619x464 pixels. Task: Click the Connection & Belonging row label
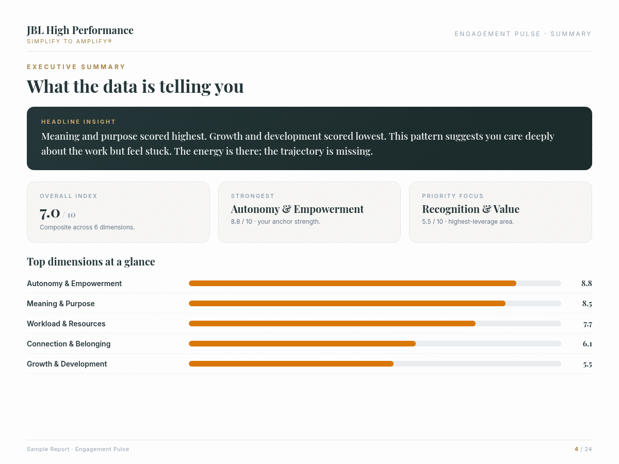point(69,344)
